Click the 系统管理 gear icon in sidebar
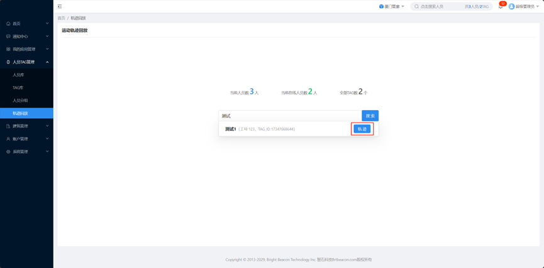This screenshot has width=544, height=268. point(8,152)
